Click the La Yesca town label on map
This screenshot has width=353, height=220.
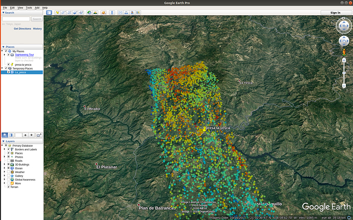(246, 83)
